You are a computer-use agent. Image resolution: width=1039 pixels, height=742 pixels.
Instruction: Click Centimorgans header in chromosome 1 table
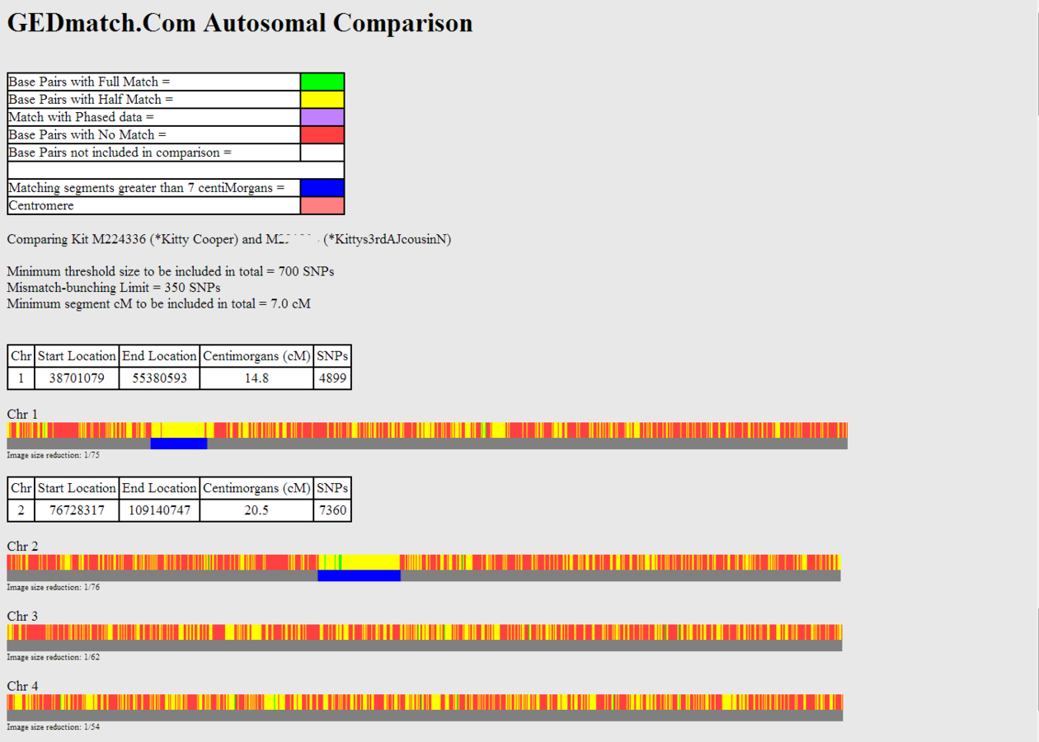pyautogui.click(x=256, y=356)
